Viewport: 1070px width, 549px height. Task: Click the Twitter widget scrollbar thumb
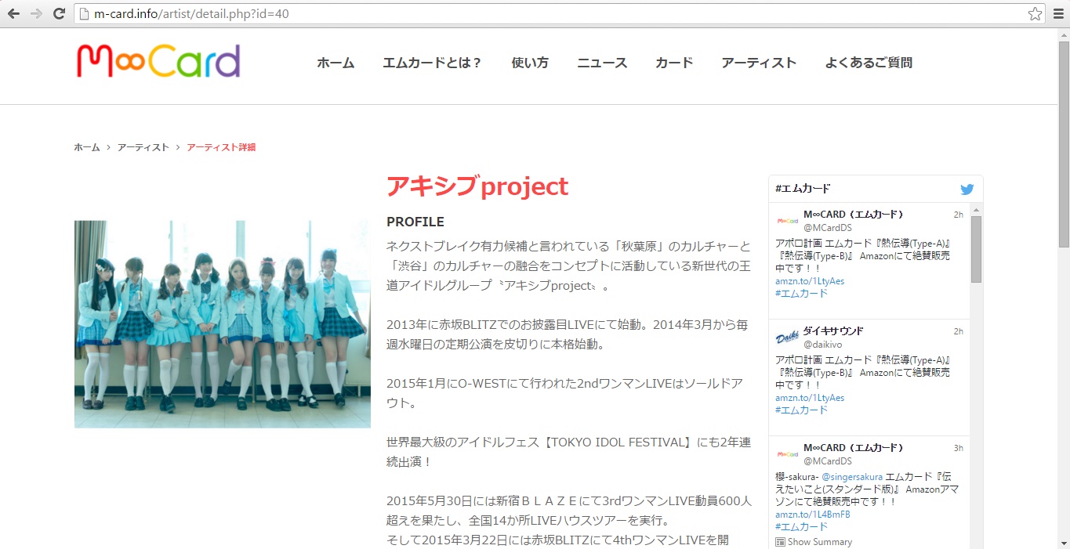(976, 249)
